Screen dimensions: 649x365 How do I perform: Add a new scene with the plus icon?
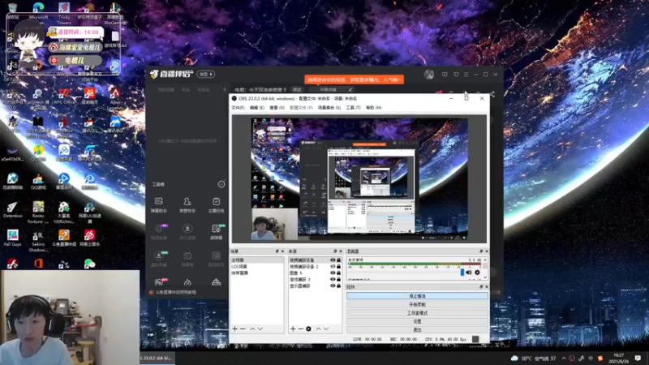point(234,328)
